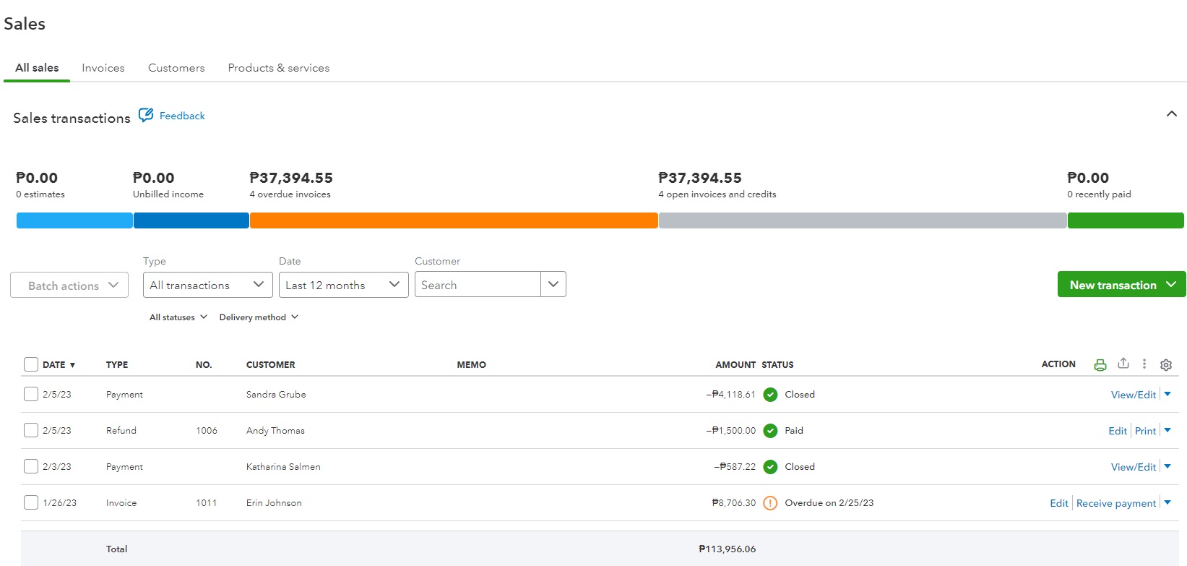The height and width of the screenshot is (566, 1187).
Task: Open the Customers tab
Action: coord(176,68)
